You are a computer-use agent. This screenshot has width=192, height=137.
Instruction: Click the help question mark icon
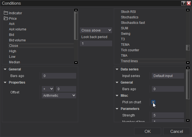[x=183, y=3]
